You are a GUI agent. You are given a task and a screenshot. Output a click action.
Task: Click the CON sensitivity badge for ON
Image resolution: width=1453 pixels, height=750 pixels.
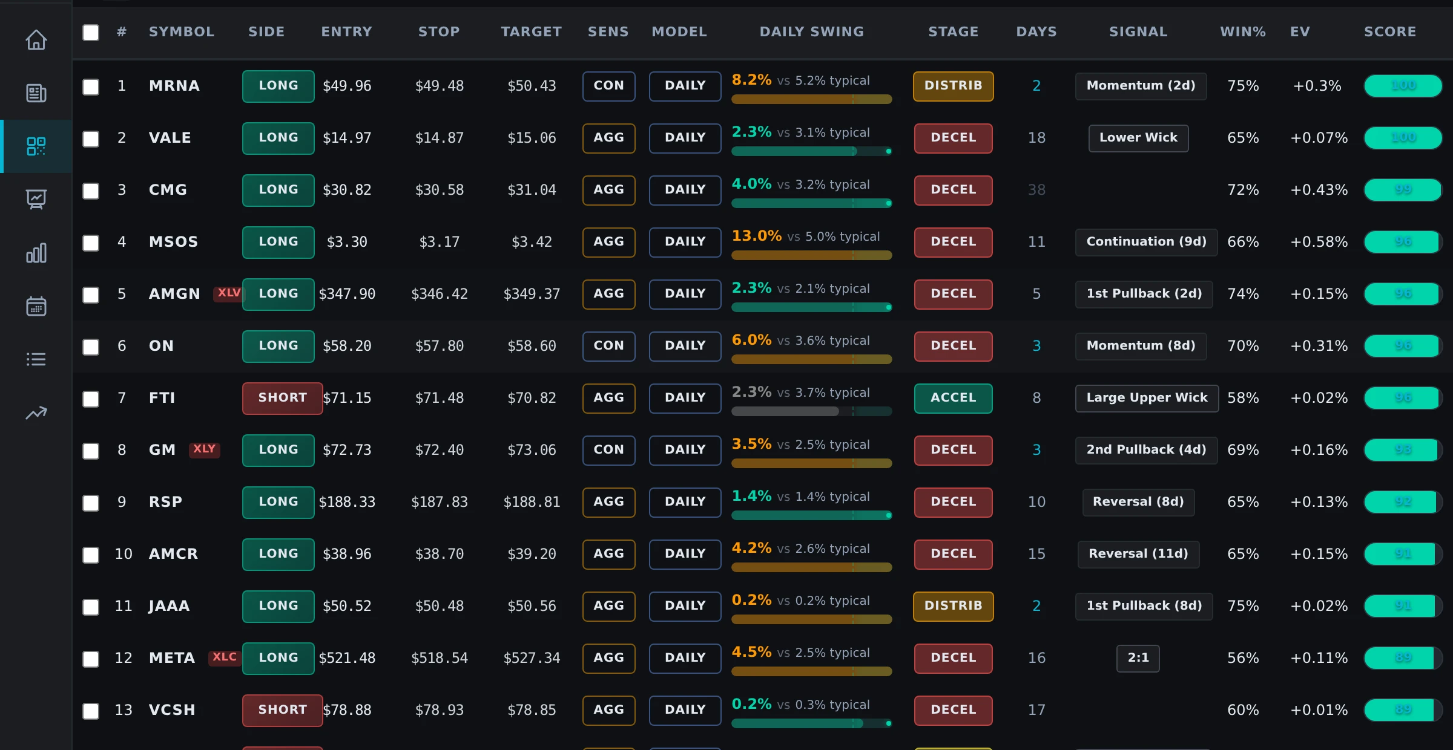(x=609, y=346)
